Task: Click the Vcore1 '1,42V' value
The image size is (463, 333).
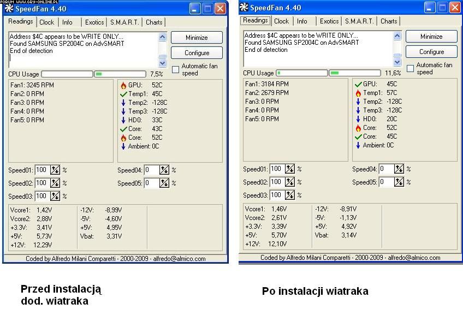Action: (44, 210)
